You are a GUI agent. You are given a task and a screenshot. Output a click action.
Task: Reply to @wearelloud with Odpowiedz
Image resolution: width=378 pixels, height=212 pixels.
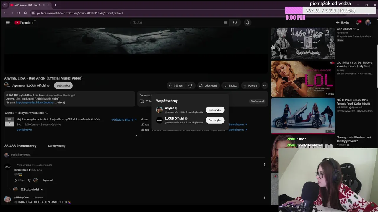click(x=48, y=180)
